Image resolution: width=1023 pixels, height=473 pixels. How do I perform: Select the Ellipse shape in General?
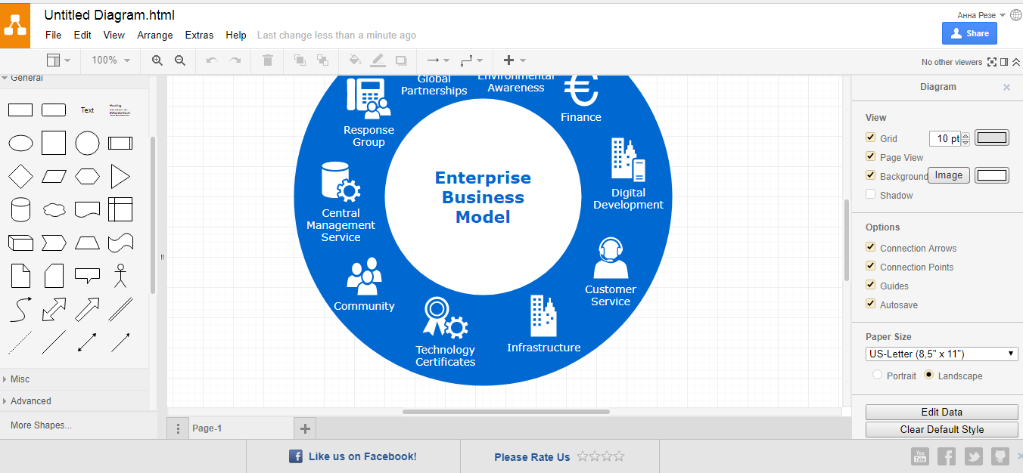pos(20,143)
